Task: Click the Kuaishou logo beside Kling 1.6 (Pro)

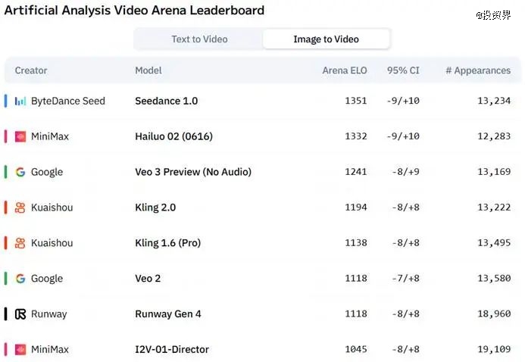Action: (20, 243)
